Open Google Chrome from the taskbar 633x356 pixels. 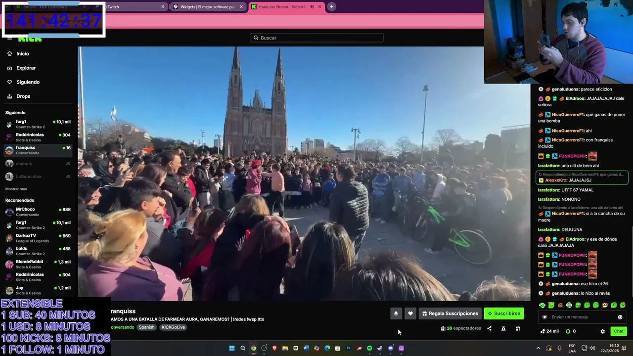pos(253,348)
